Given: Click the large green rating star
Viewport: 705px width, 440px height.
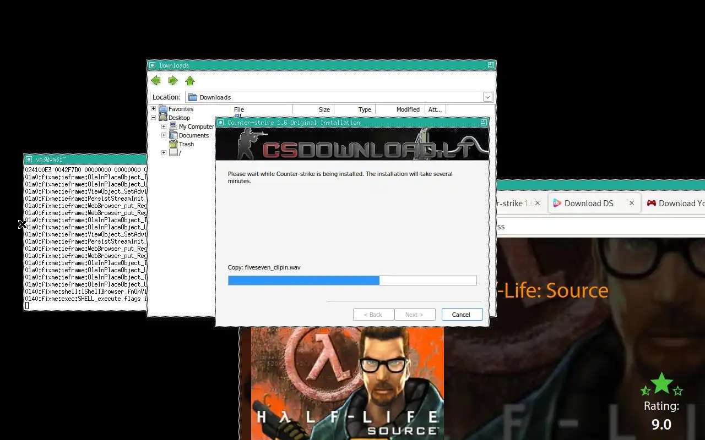Looking at the screenshot, I should pos(661,383).
